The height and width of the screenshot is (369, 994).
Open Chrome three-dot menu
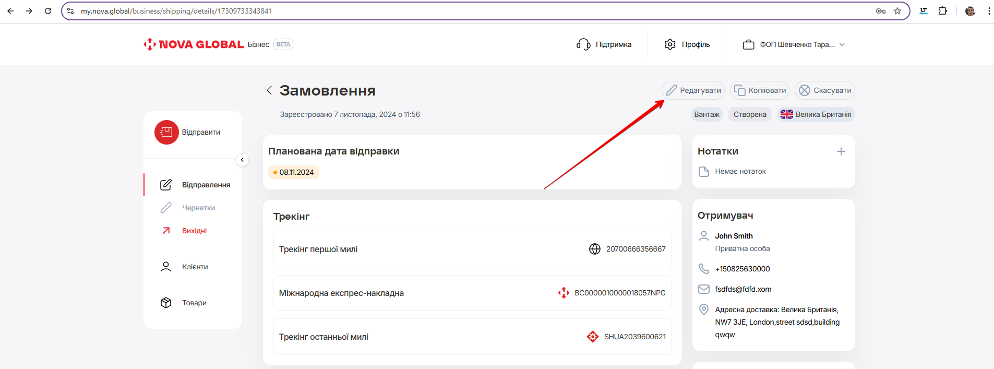(989, 11)
